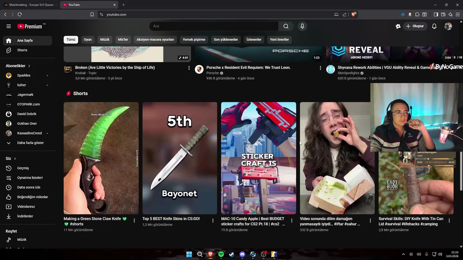Show hidden system tray icons
This screenshot has width=463, height=260.
coord(403,254)
